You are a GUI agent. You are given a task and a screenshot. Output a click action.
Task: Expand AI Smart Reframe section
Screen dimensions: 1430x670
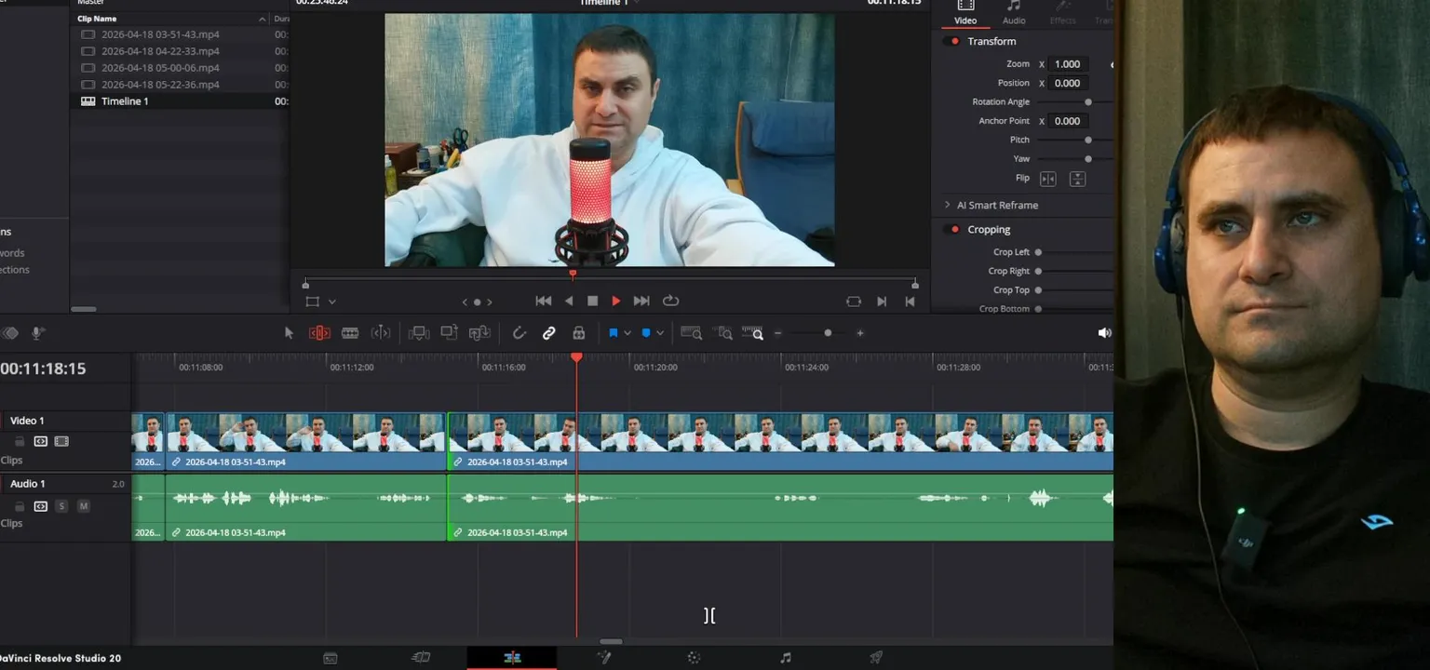947,205
